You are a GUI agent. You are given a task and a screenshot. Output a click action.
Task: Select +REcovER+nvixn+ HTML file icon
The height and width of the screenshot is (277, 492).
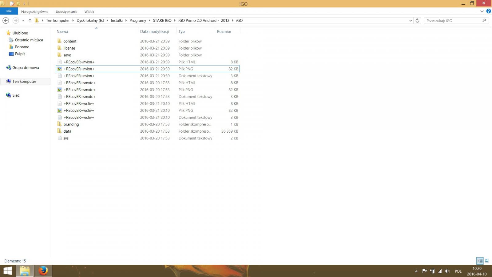pyautogui.click(x=60, y=62)
